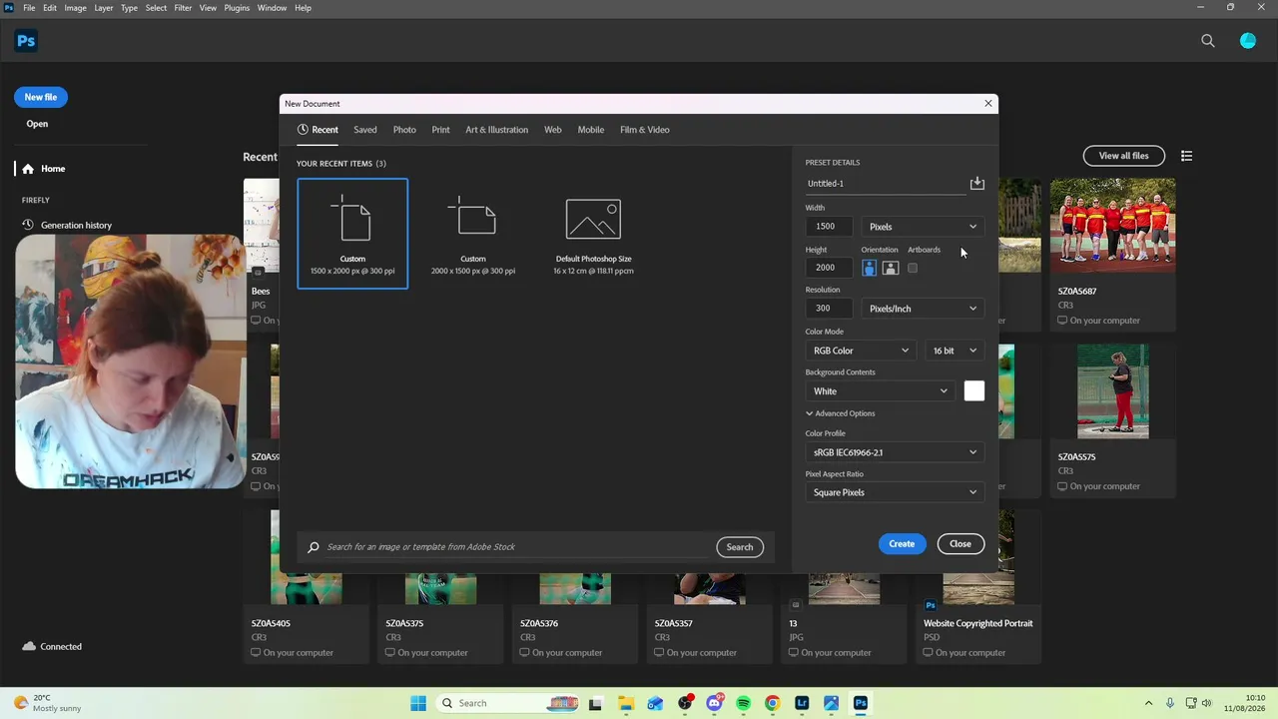Open the RGB Color mode dropdown
The width and height of the screenshot is (1278, 719).
[x=861, y=351]
